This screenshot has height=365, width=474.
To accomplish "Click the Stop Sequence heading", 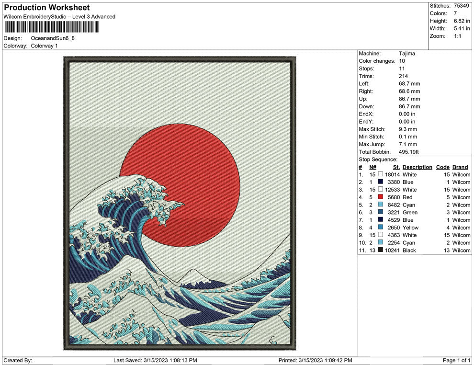I will tap(378, 160).
